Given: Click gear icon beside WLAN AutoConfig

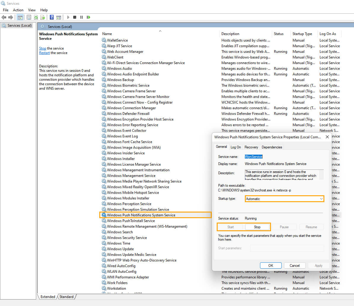Looking at the screenshot, I should coord(104,271).
